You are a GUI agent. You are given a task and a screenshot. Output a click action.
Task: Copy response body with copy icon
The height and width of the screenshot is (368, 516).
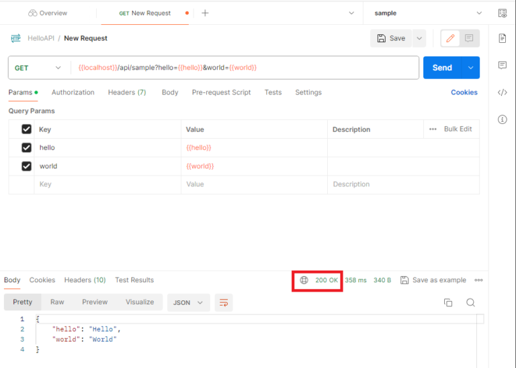pos(448,302)
